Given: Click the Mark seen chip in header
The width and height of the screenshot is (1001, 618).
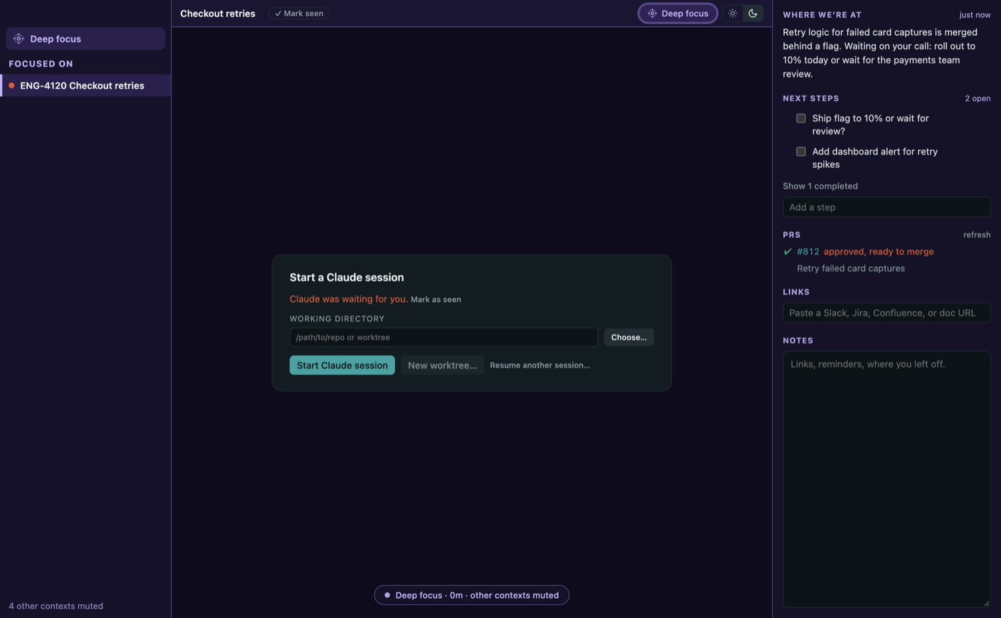Looking at the screenshot, I should [x=299, y=13].
